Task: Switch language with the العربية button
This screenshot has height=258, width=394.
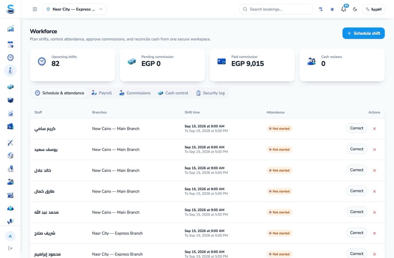Action: coord(374,9)
